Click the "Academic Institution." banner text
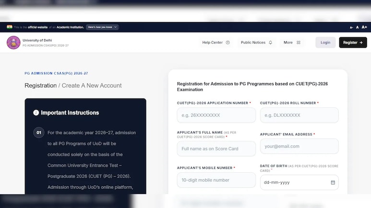The height and width of the screenshot is (208, 371). pyautogui.click(x=70, y=27)
